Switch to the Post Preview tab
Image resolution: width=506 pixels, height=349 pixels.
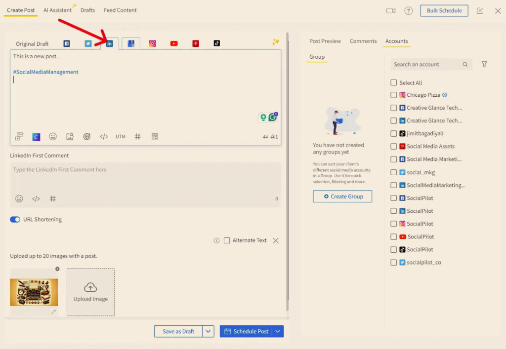(325, 41)
